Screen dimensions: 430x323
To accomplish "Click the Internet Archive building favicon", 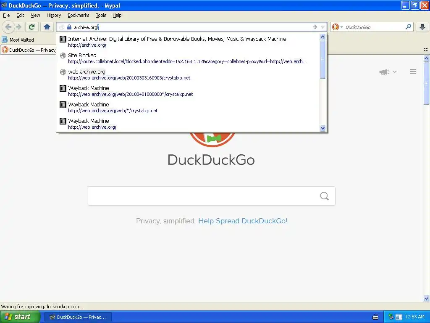I will (63, 39).
